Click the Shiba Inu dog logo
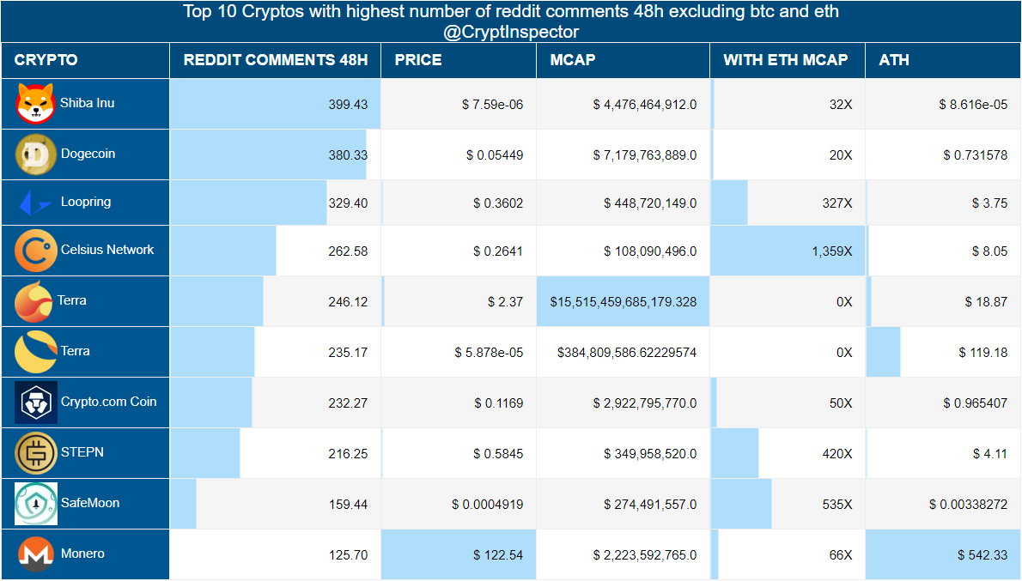 (x=36, y=104)
